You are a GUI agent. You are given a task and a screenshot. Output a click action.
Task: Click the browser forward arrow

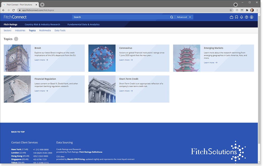[8, 10]
